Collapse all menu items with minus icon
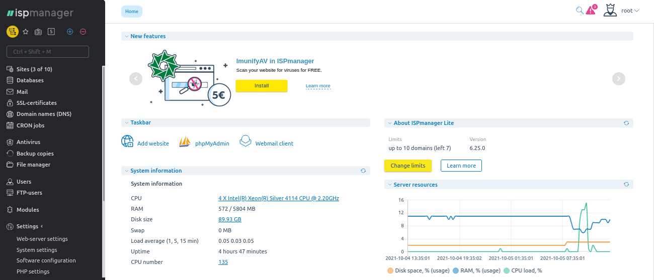 83,32
